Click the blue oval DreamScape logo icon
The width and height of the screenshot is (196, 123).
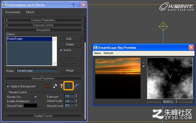77,86
